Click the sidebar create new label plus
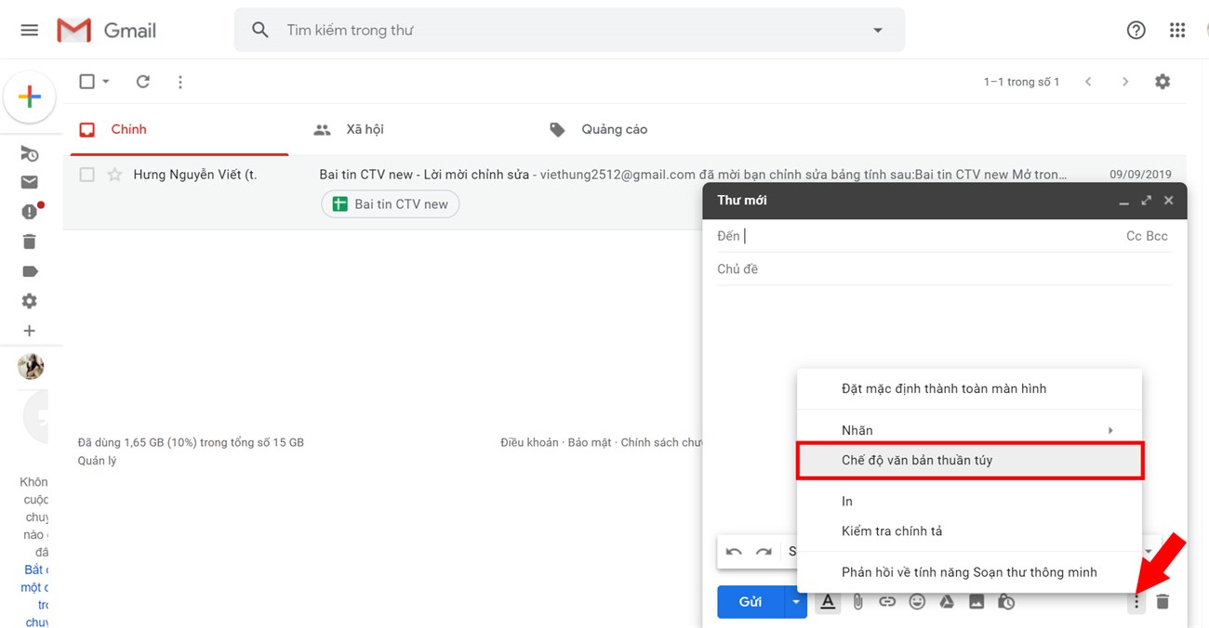This screenshot has width=1209, height=628. tap(30, 331)
